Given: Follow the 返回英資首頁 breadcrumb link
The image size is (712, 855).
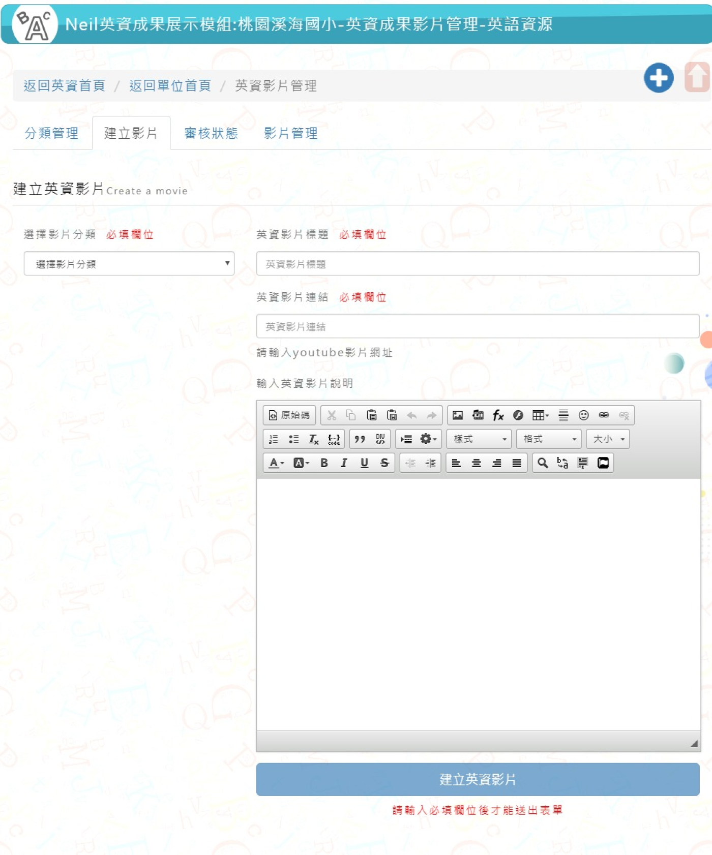Looking at the screenshot, I should pyautogui.click(x=64, y=85).
